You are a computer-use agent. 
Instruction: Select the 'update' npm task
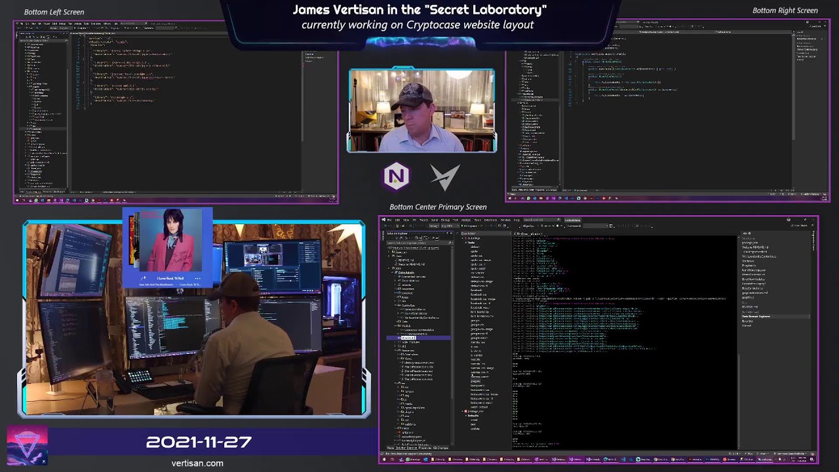(x=475, y=429)
